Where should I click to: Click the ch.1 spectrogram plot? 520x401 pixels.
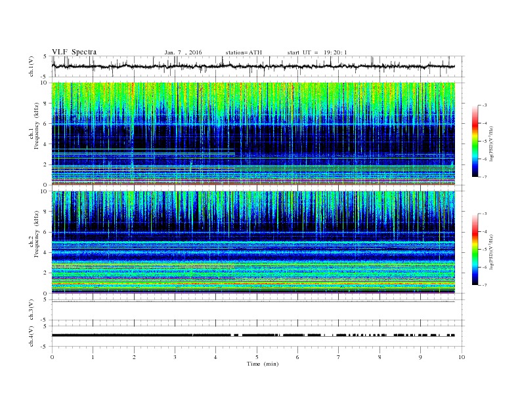(x=253, y=134)
